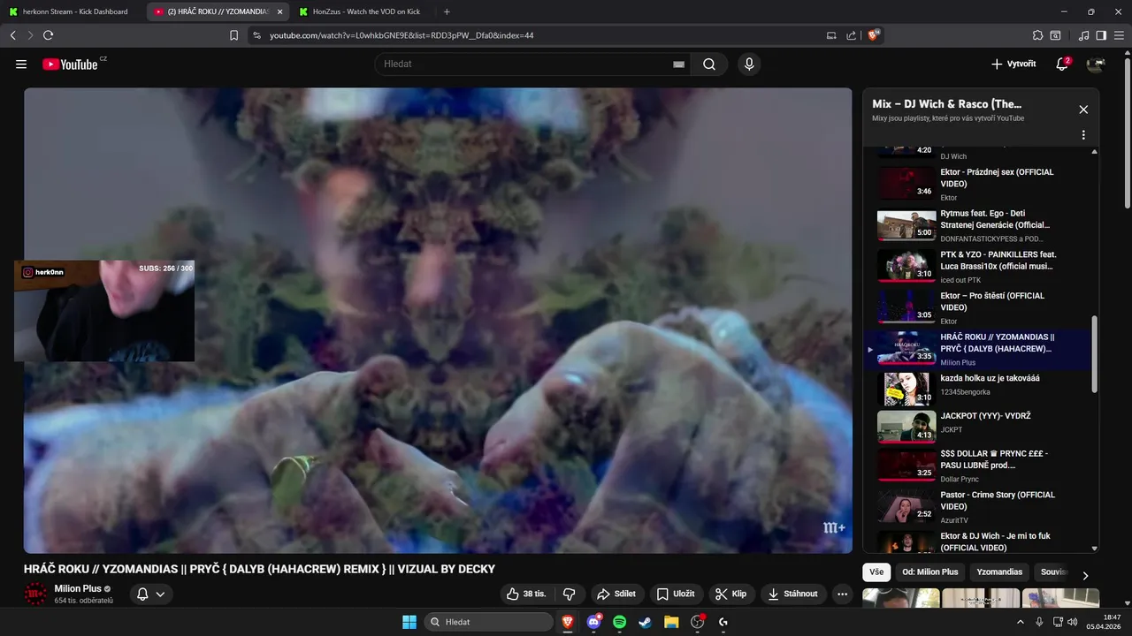Viewport: 1132px width, 636px height.
Task: Click the search magnifier button
Action: [709, 64]
